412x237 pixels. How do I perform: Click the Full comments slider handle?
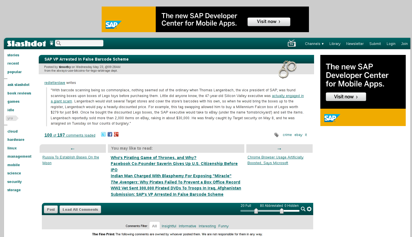coord(256,211)
